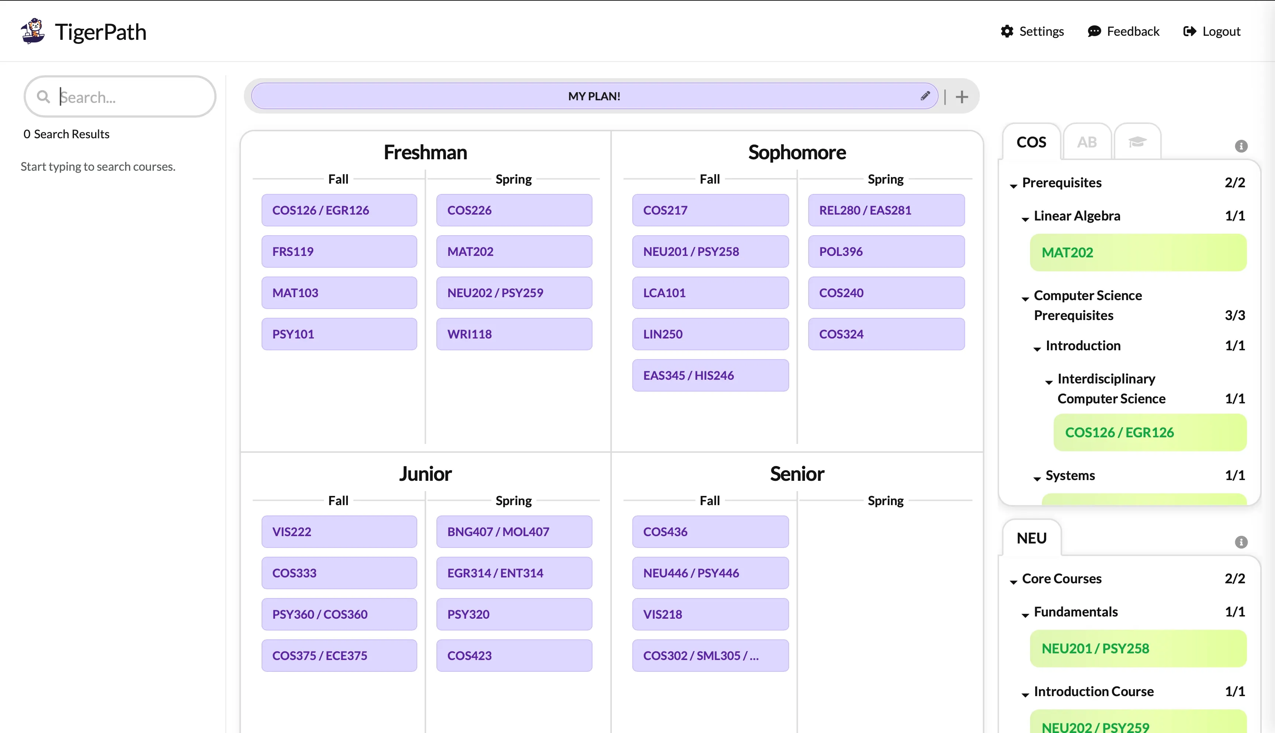Click the PSY320 course card

coord(514,614)
